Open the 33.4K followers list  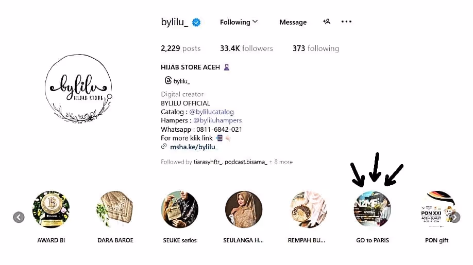coord(246,48)
